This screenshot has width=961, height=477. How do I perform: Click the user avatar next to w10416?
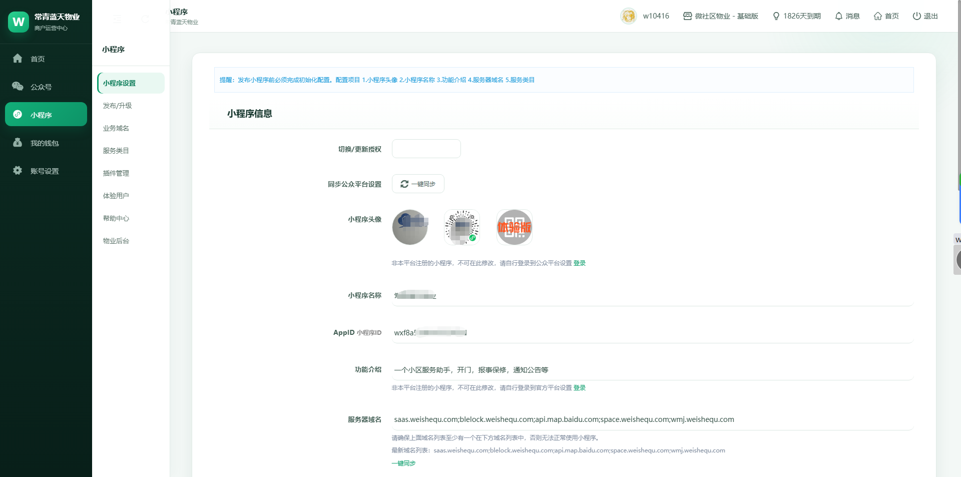[x=628, y=16]
